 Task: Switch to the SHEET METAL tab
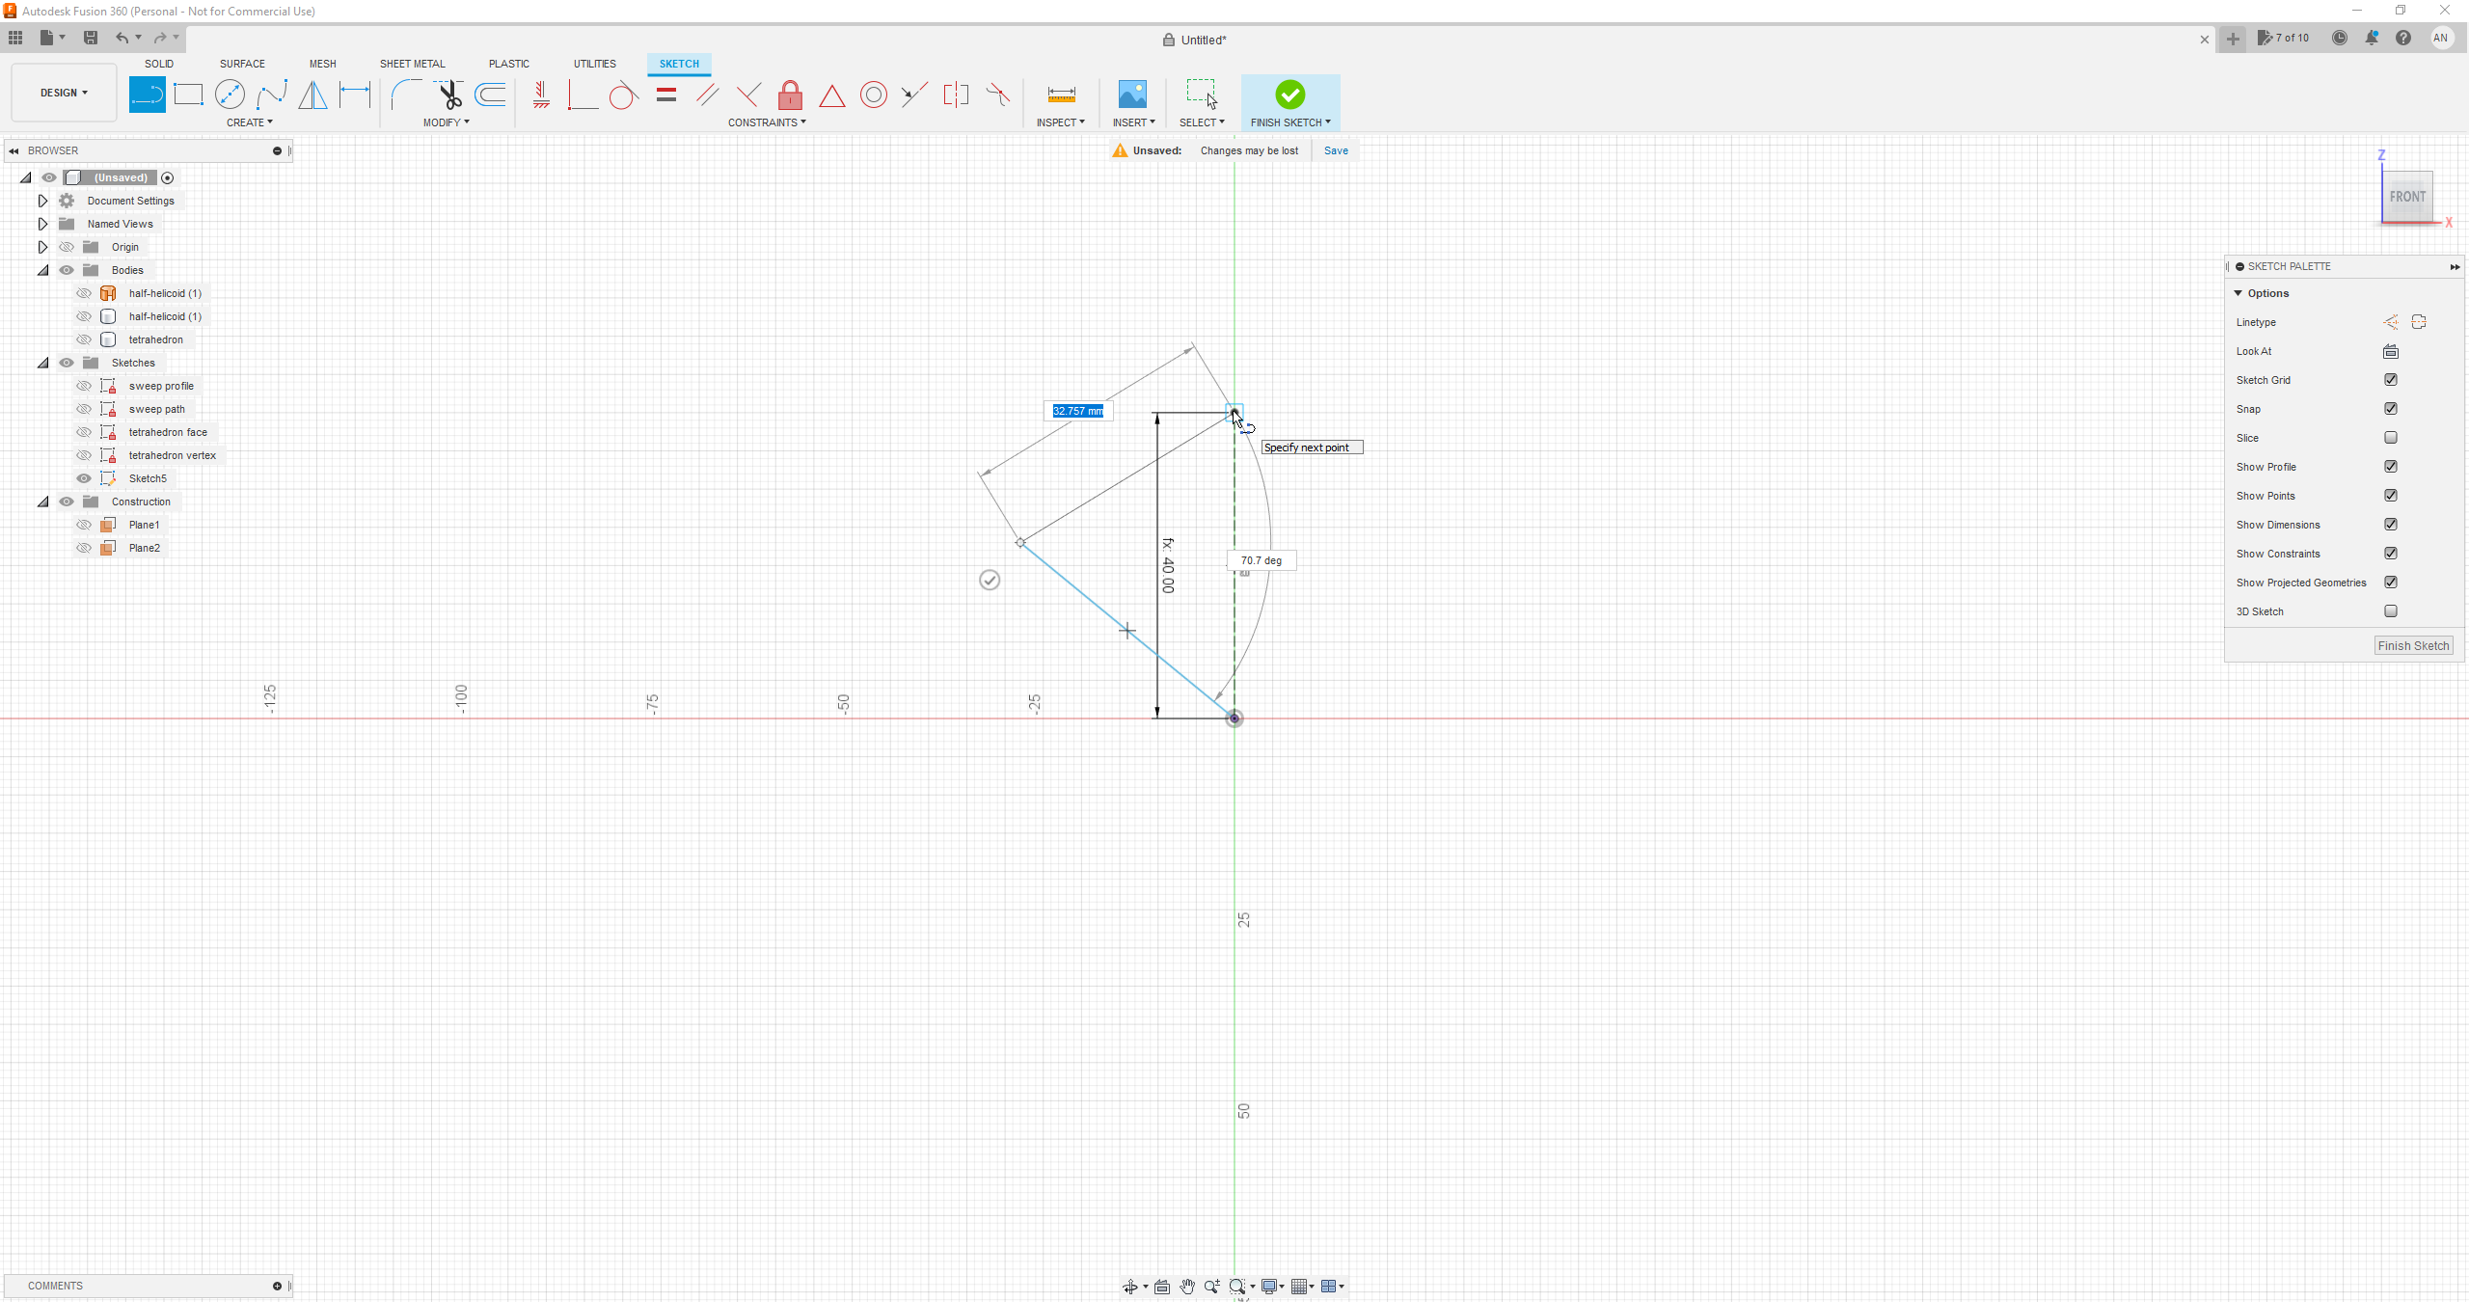412,64
